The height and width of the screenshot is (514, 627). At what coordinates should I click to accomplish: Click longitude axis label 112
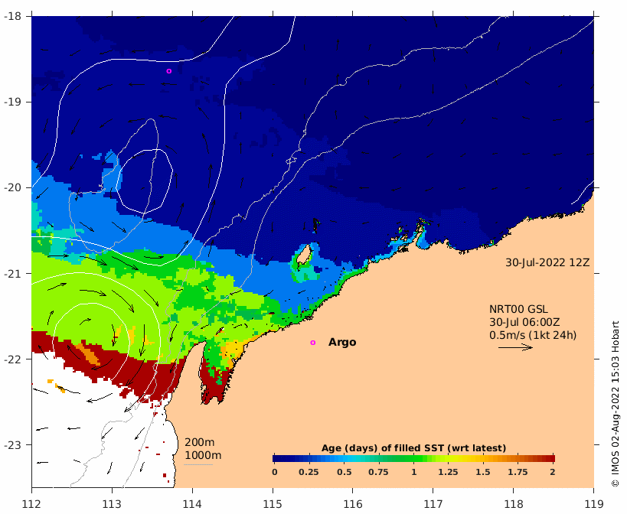tap(31, 503)
